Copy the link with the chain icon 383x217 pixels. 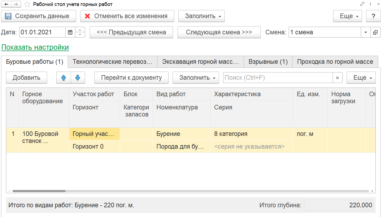[362, 4]
